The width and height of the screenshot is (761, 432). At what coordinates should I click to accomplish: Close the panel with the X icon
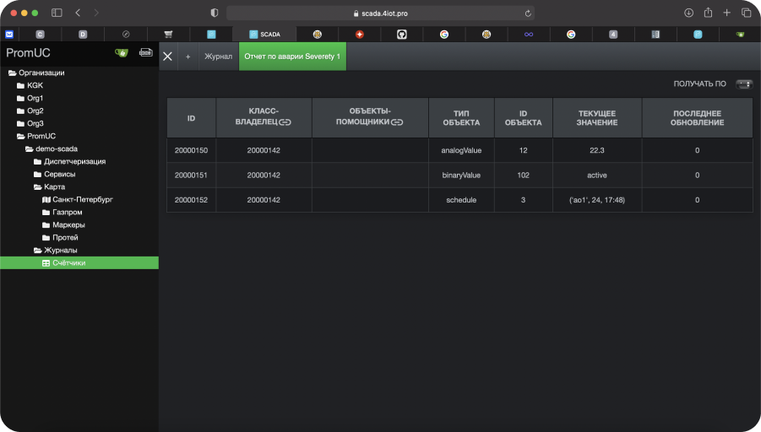[167, 57]
